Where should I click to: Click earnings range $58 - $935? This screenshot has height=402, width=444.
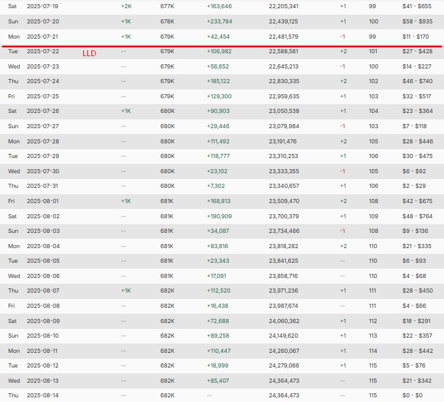pos(418,22)
